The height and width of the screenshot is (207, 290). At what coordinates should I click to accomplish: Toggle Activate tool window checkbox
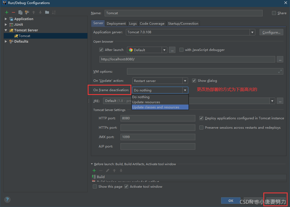click(126, 187)
